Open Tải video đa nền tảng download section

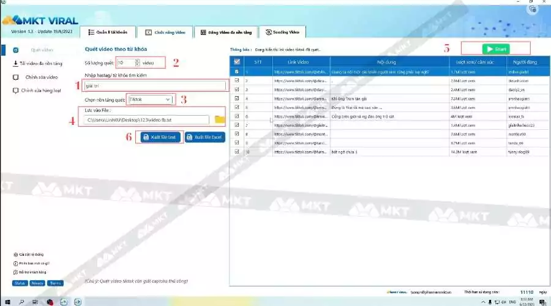click(37, 64)
